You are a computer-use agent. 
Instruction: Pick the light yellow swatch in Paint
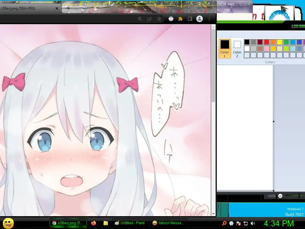280,49
